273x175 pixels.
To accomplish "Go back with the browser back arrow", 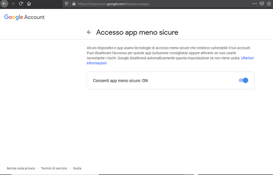I will (x=4, y=4).
